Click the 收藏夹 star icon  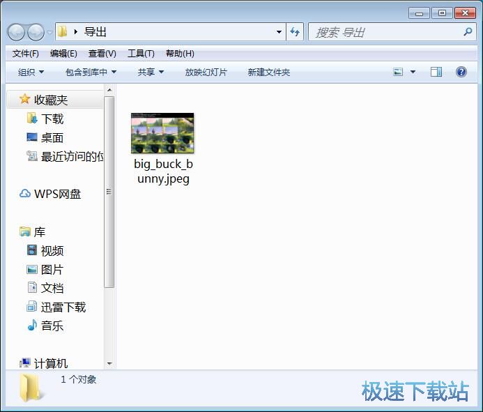coord(24,99)
